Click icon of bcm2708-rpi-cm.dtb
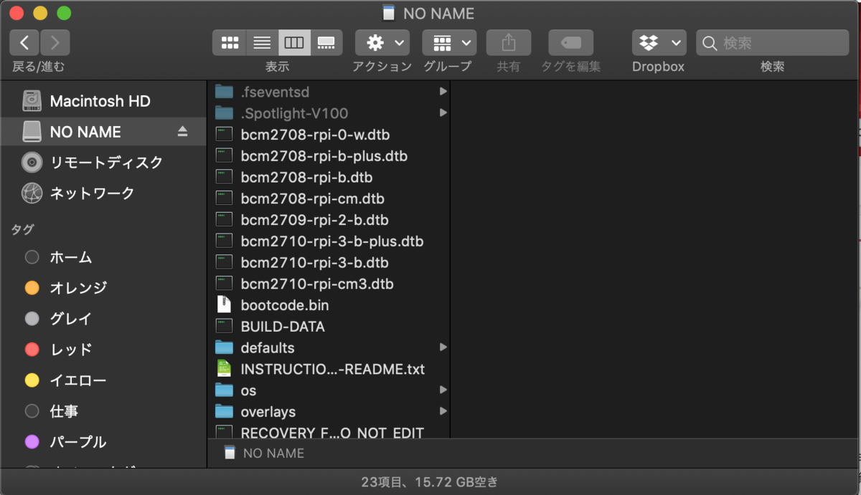Viewport: 861px width, 495px height. (x=225, y=198)
